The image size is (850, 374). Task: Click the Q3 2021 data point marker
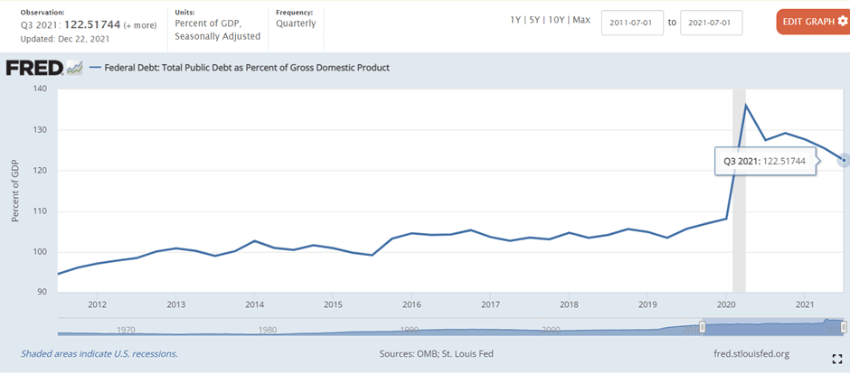pyautogui.click(x=844, y=160)
